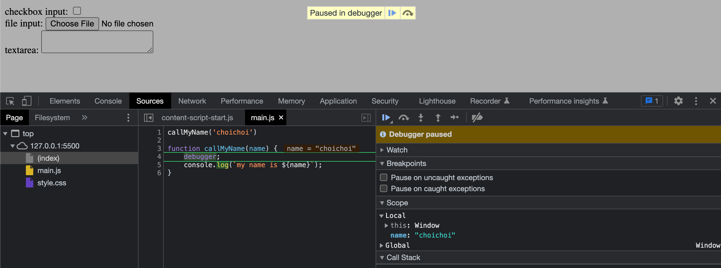The image size is (721, 268).
Task: Hide the debugger sidebar toggle
Action: (366, 118)
